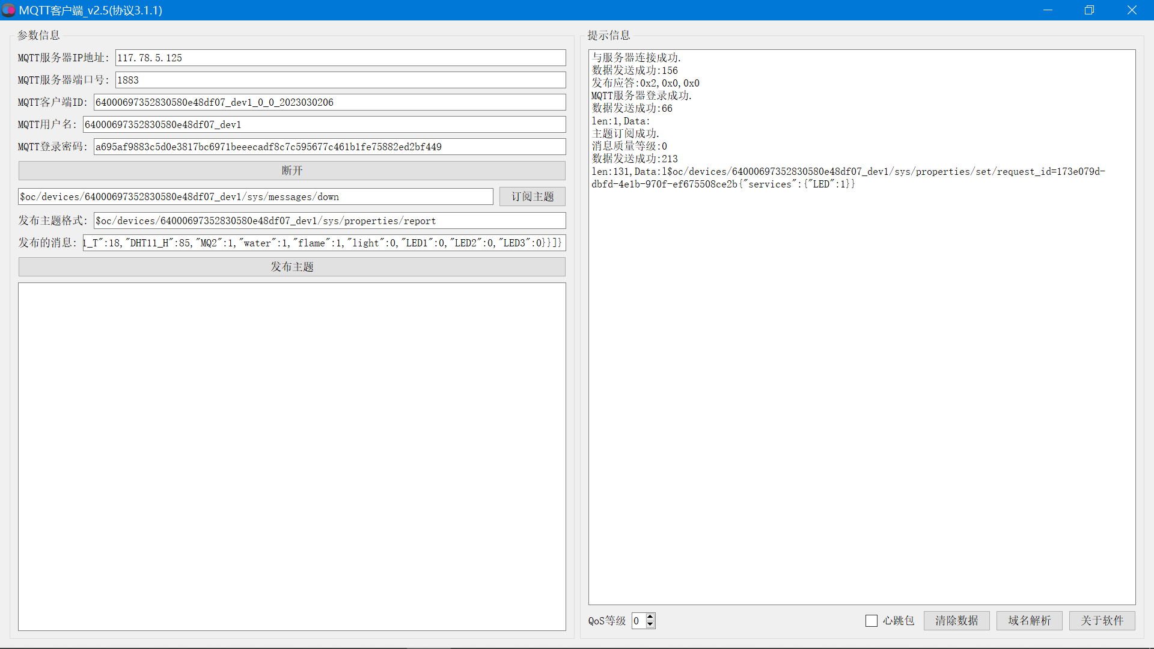This screenshot has width=1154, height=649.
Task: Open 域名解析 domain resolution
Action: tap(1029, 621)
